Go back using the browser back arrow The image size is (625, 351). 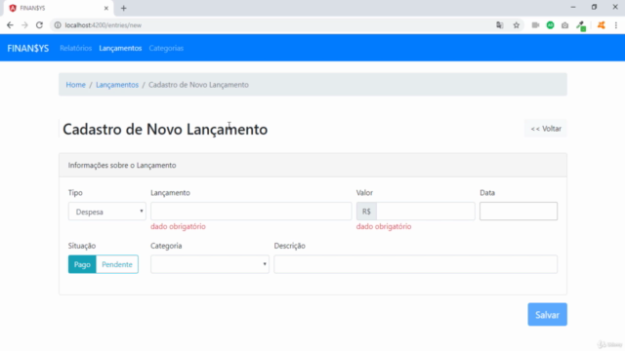(10, 25)
